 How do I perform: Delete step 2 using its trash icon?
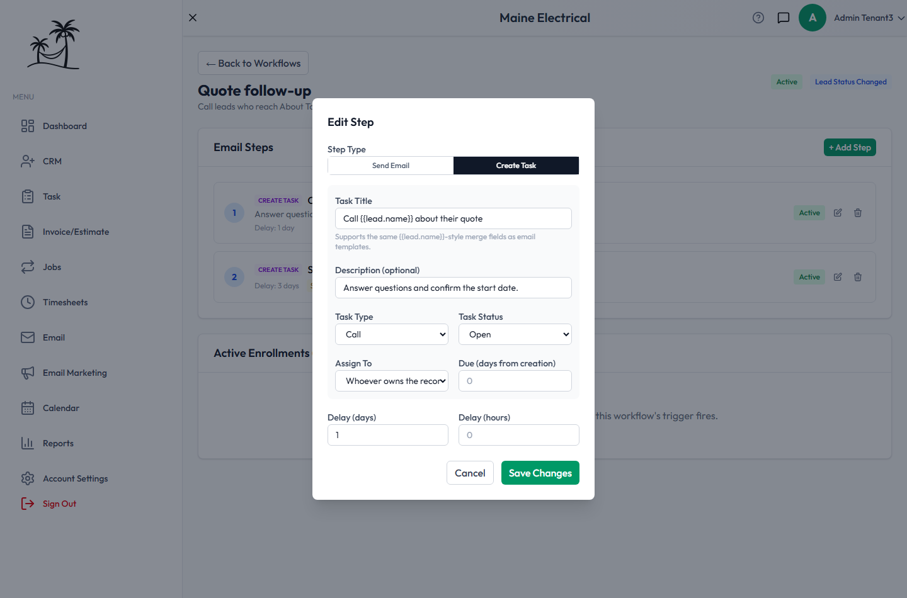pyautogui.click(x=858, y=277)
